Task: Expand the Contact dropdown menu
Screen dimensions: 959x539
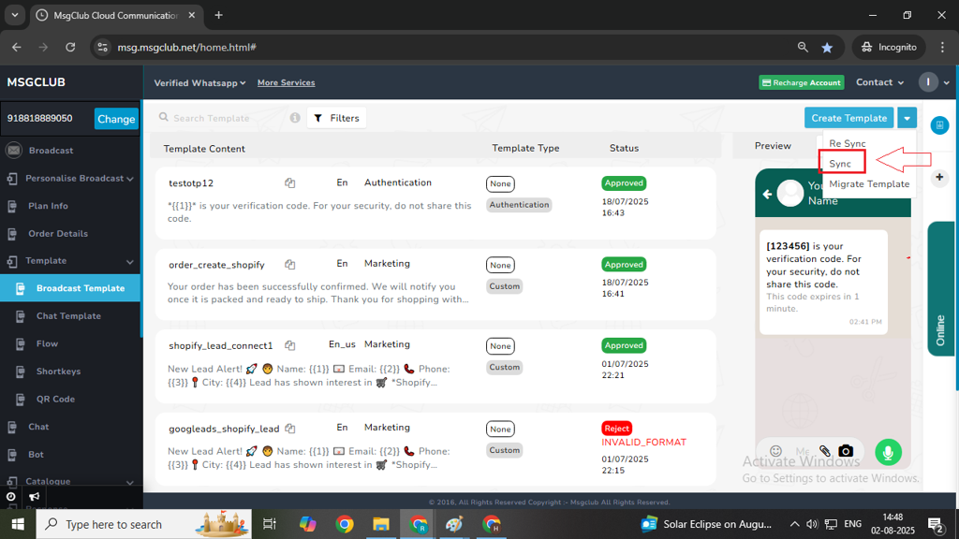Action: (x=879, y=82)
